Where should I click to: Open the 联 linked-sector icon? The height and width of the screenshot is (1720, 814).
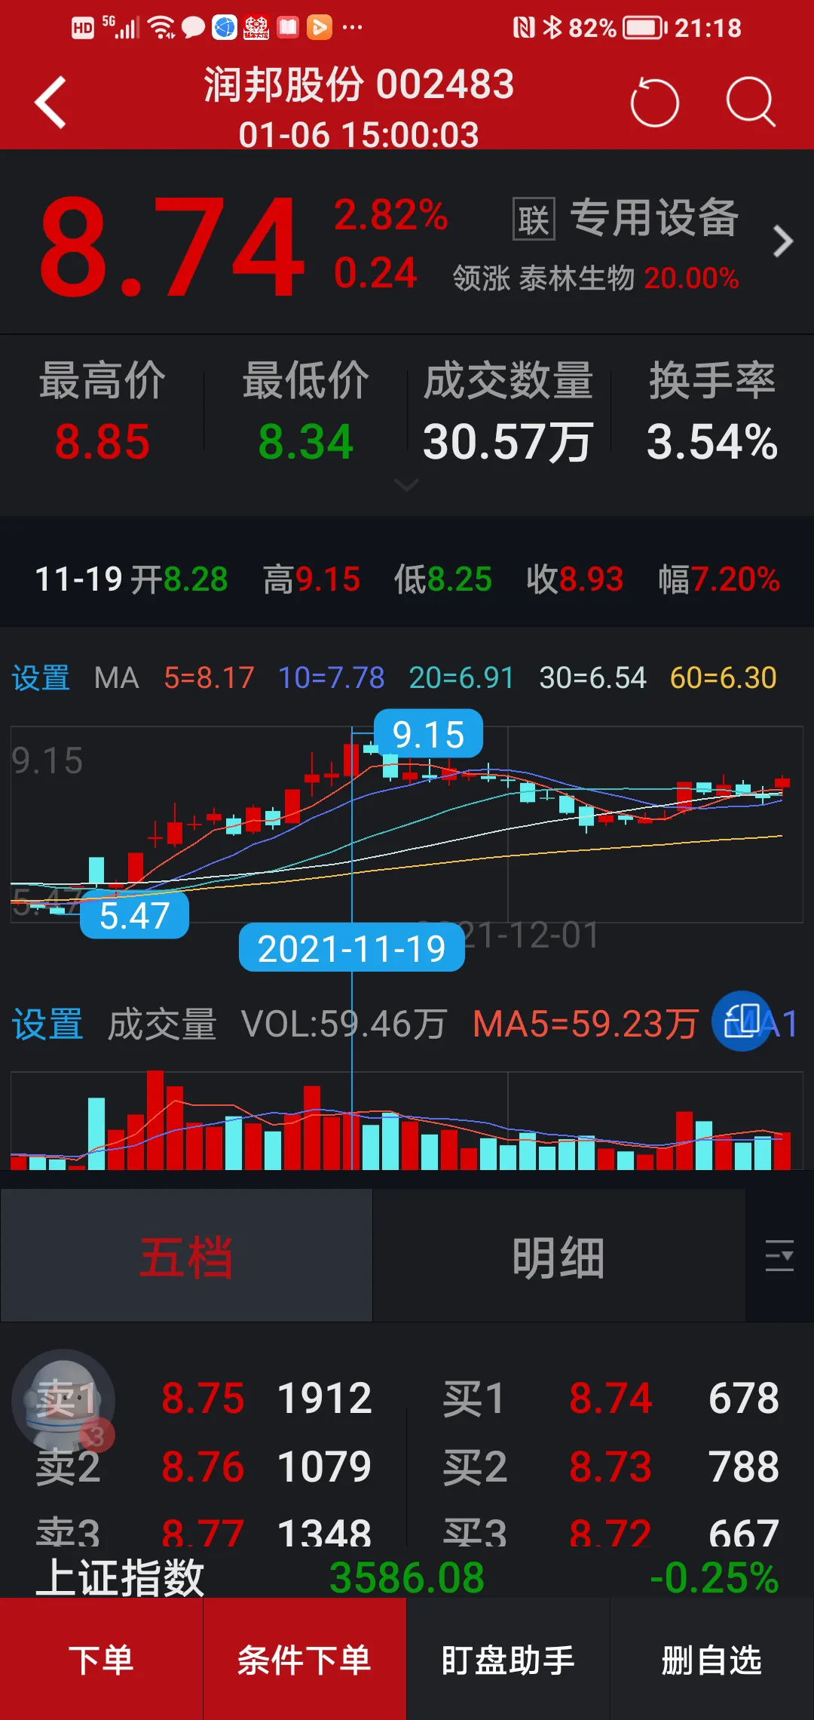[534, 219]
